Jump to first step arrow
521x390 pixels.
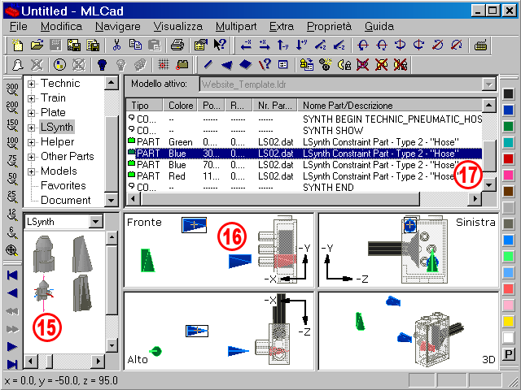(12, 275)
